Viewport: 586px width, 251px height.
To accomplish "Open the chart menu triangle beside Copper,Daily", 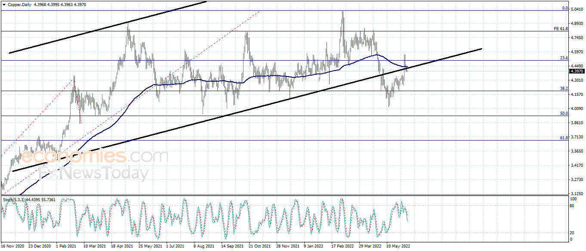I will 4,4.
